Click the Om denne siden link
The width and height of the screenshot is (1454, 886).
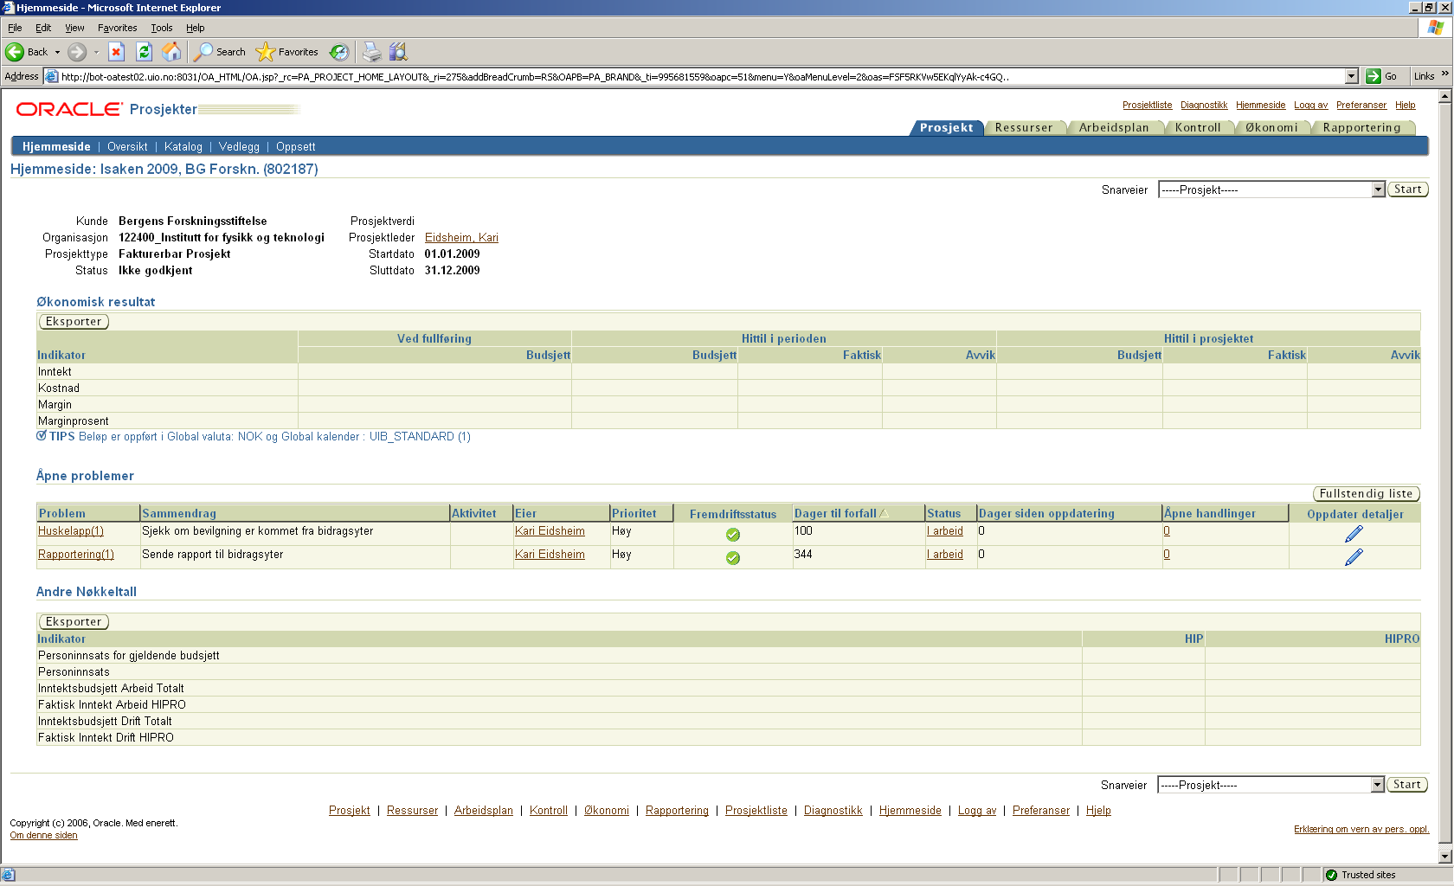pos(43,835)
